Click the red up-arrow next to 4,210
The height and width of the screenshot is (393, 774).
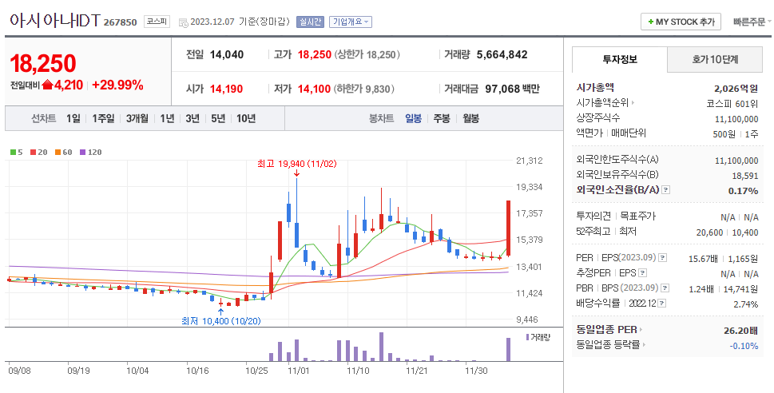pyautogui.click(x=47, y=85)
